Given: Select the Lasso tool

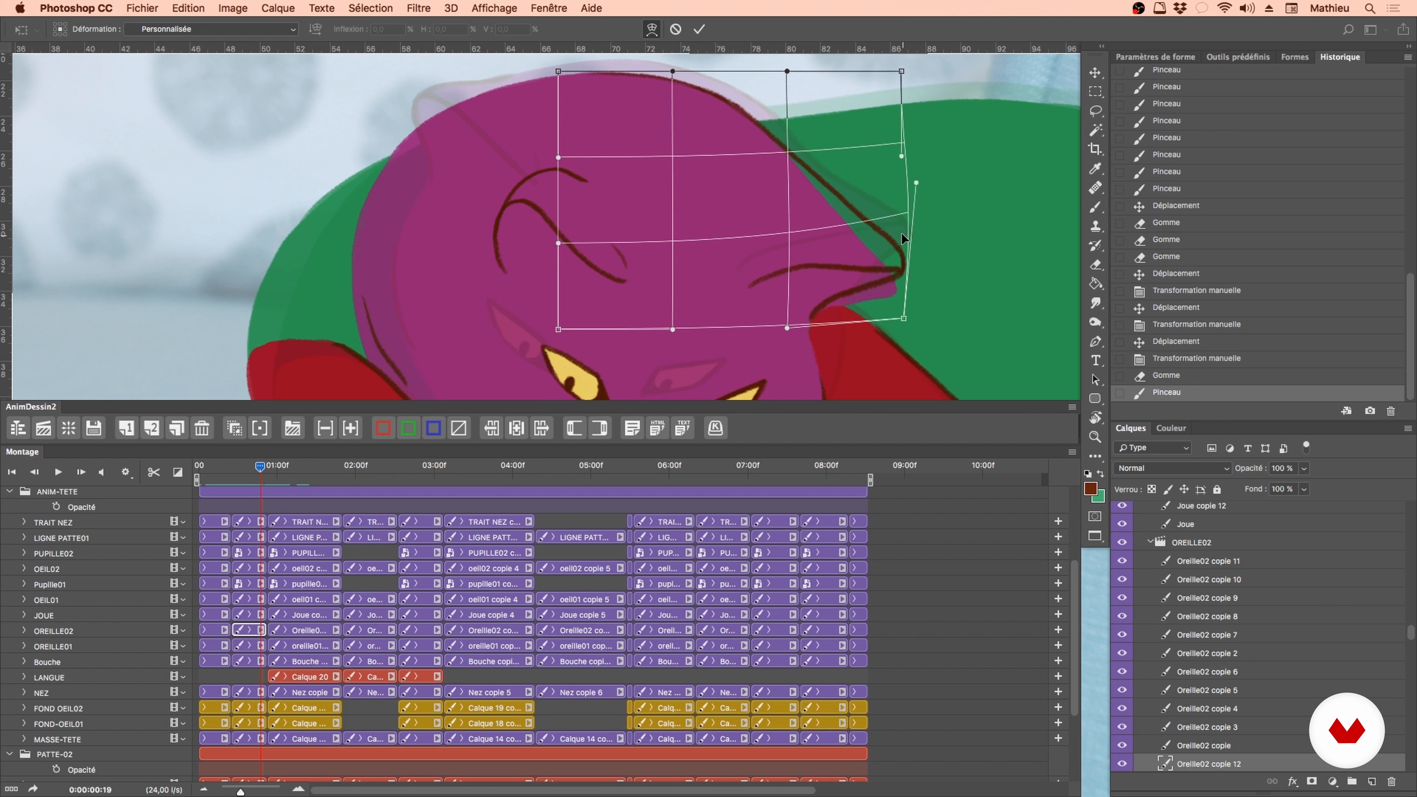Looking at the screenshot, I should pyautogui.click(x=1095, y=111).
